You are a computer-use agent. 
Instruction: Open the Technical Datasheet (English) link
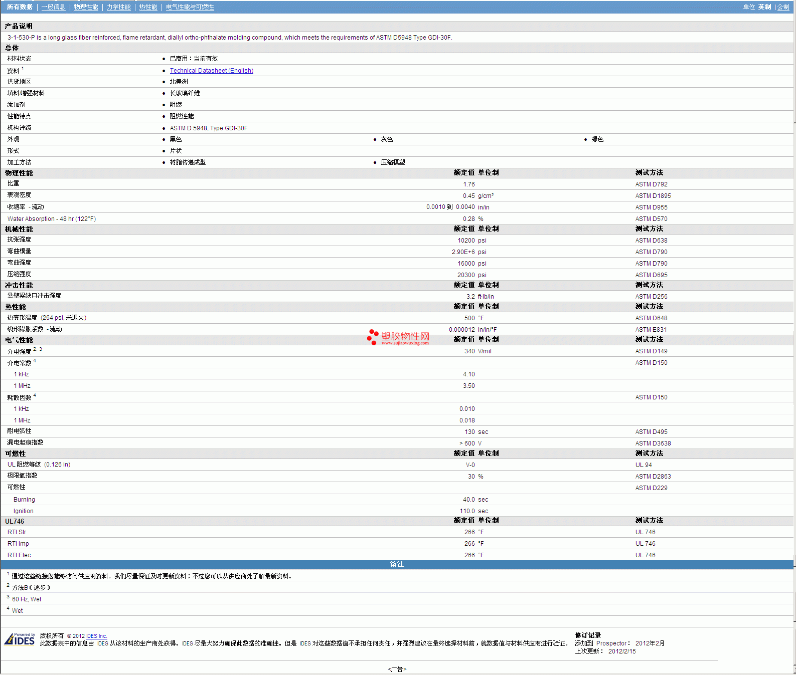(x=211, y=71)
